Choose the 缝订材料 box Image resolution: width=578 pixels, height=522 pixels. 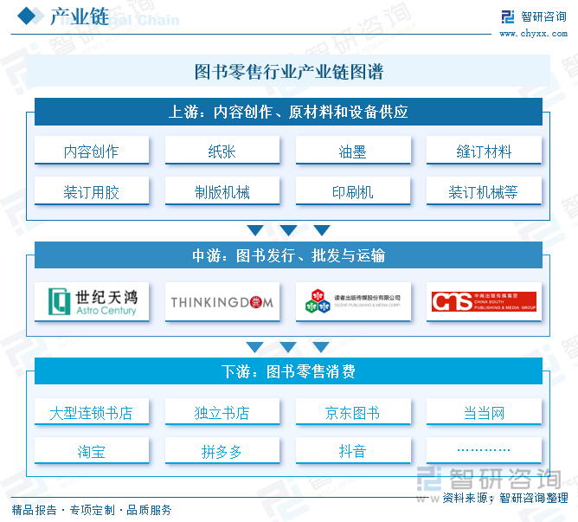click(x=484, y=151)
